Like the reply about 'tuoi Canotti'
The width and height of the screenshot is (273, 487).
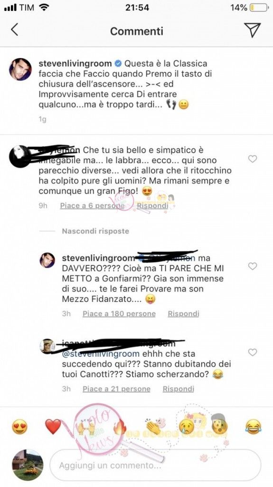tap(253, 352)
